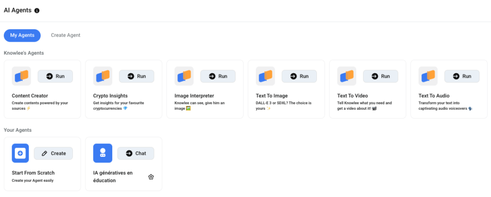The width and height of the screenshot is (491, 197).
Task: Run the Text To Video agent
Action: tap(381, 76)
